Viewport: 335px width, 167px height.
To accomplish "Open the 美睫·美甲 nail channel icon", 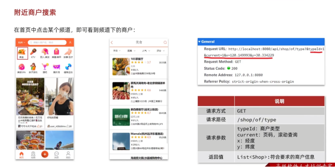I will point(57,52).
